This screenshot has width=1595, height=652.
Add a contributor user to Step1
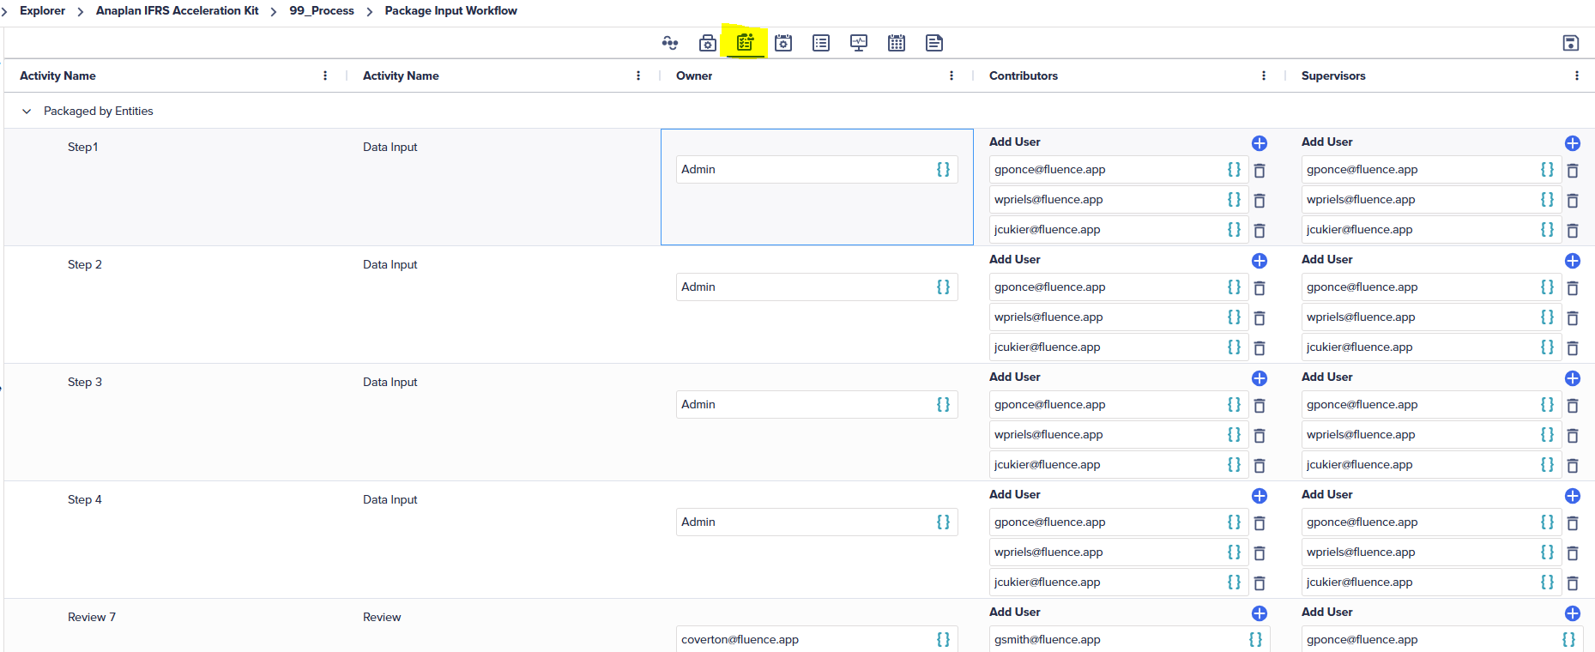pos(1260,143)
